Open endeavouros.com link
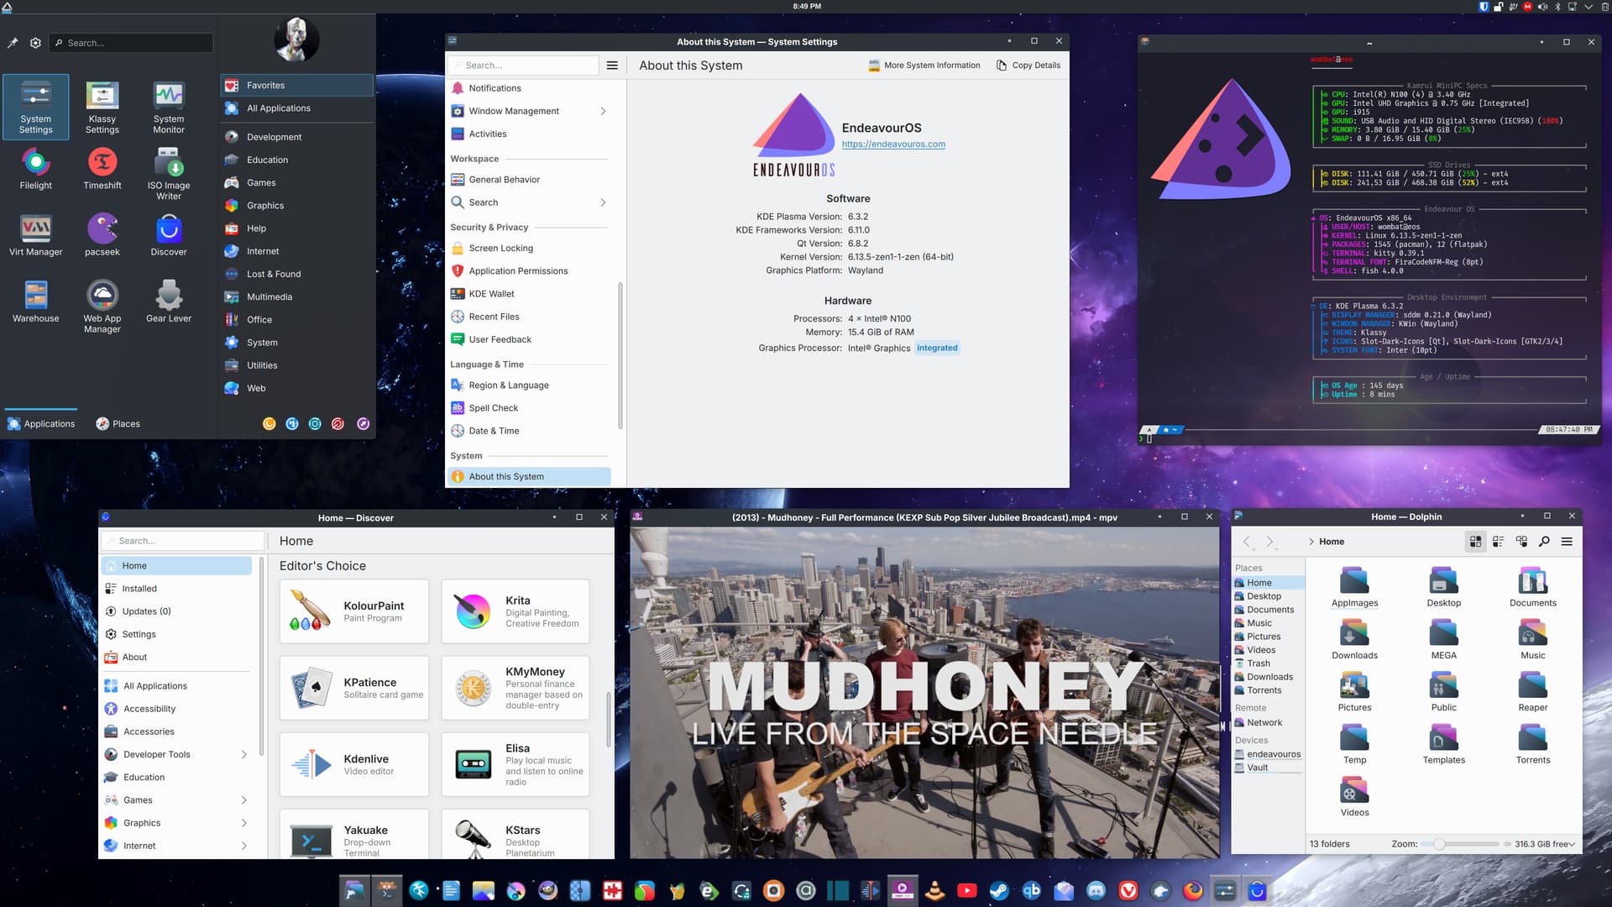Image resolution: width=1612 pixels, height=907 pixels. tap(893, 144)
